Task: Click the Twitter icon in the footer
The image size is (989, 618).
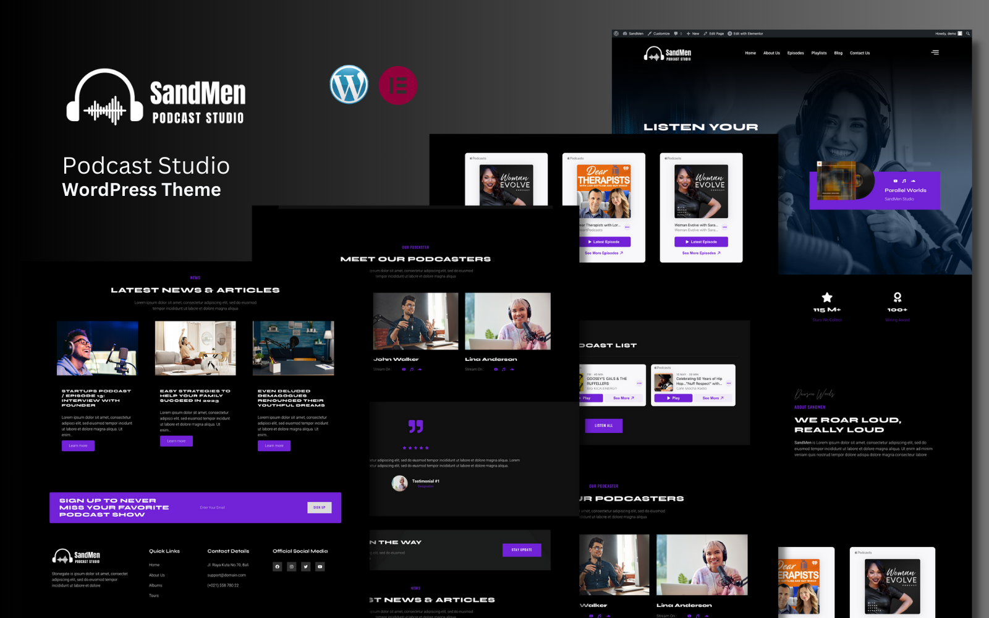Action: click(305, 567)
